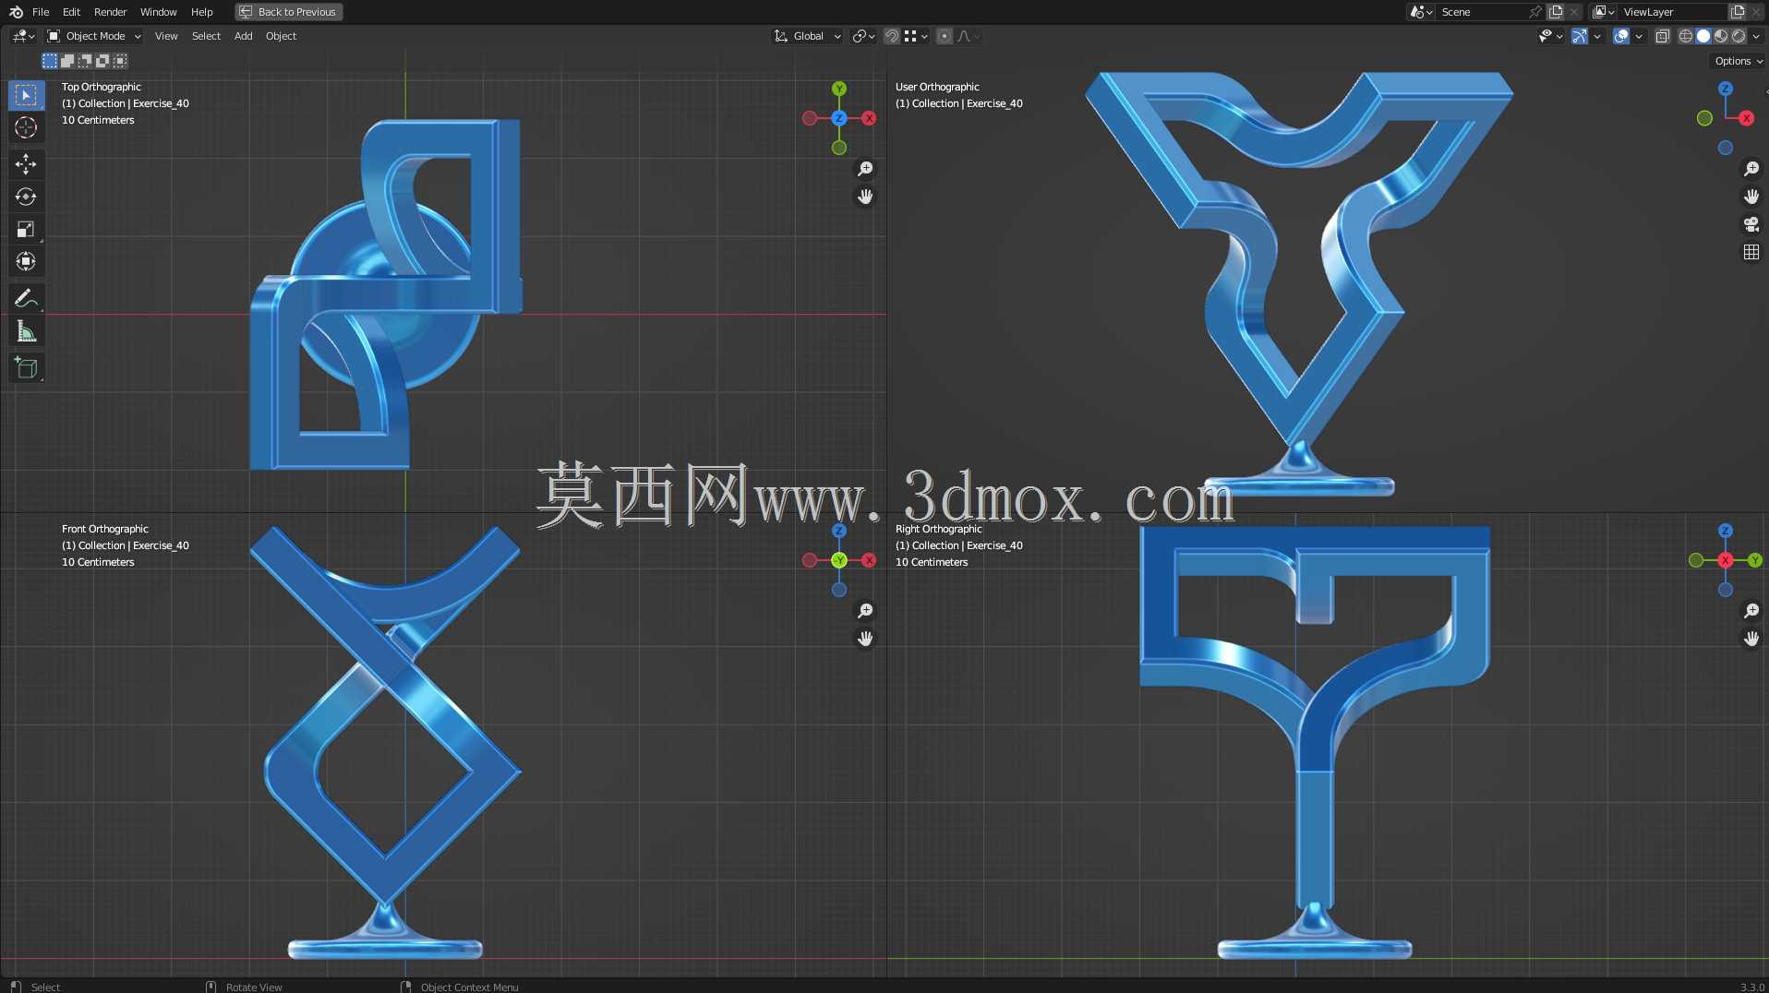Open the Add menu
Image resolution: width=1769 pixels, height=993 pixels.
click(x=243, y=36)
